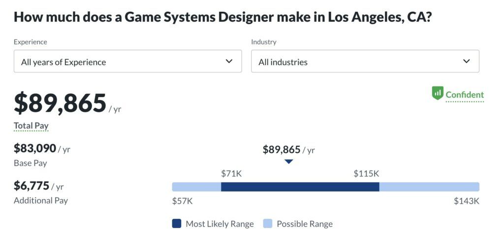Click the Total Pay underlined link
The image size is (504, 236).
pyautogui.click(x=31, y=126)
